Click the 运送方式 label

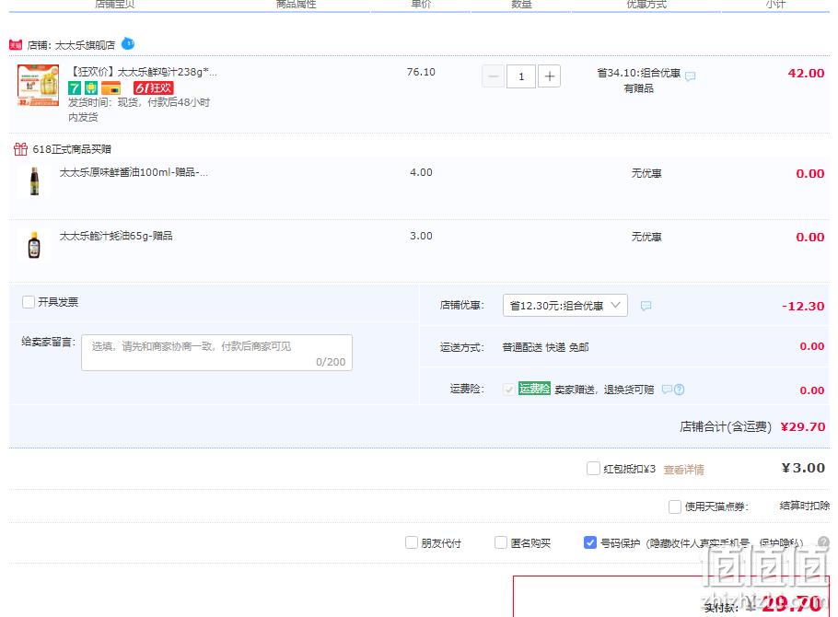[461, 347]
